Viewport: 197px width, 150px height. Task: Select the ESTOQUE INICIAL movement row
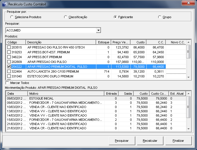click(x=96, y=98)
